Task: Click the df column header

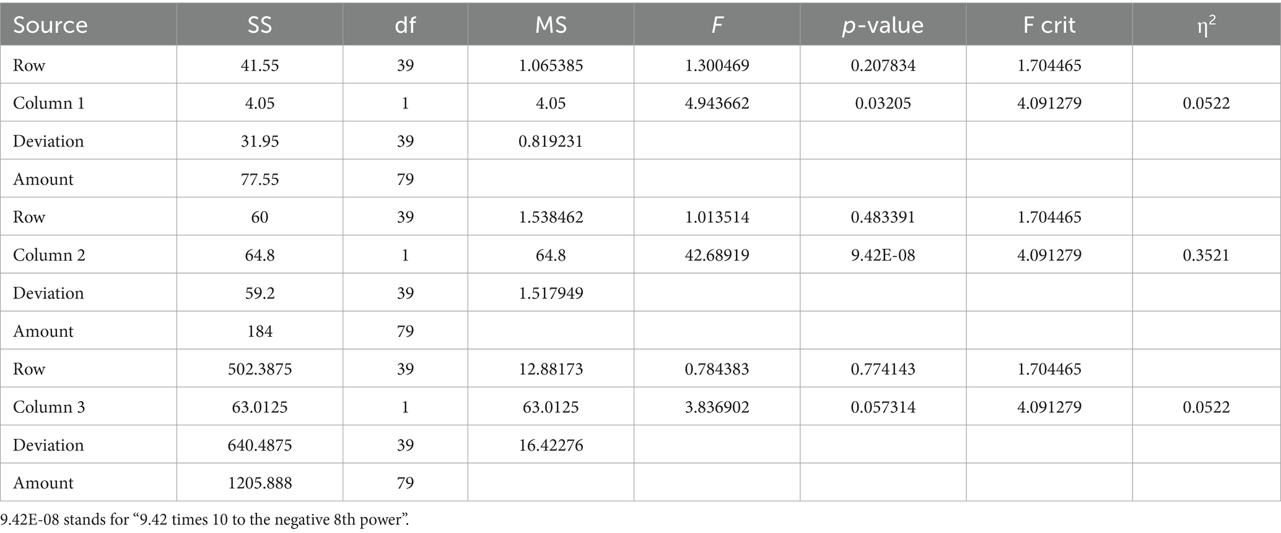Action: (405, 25)
